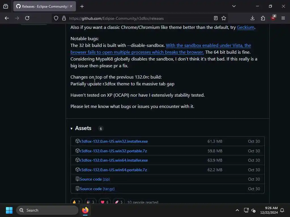290x217 pixels.
Task: Click zip file icon beside Source code (zip)
Action: click(78, 179)
